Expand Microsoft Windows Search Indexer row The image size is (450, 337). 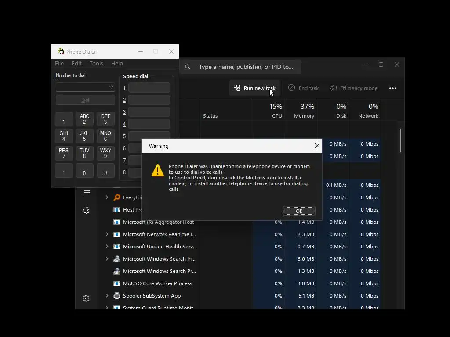(x=107, y=259)
